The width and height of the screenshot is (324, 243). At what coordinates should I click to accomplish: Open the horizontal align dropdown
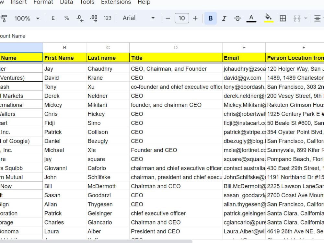tap(318, 18)
